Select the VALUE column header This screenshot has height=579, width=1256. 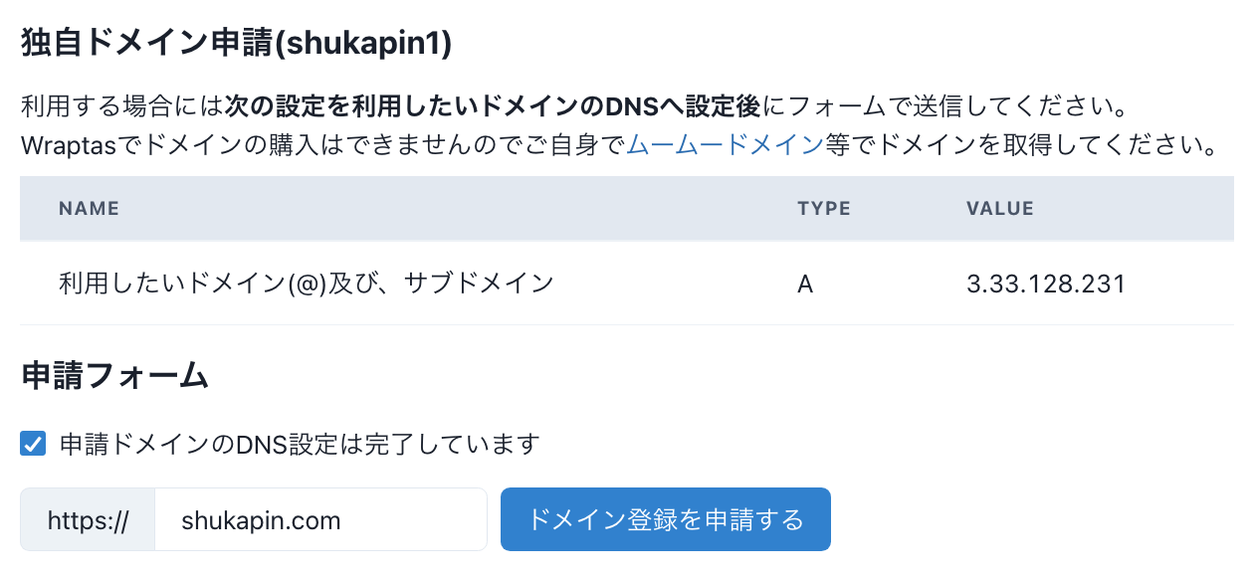(x=1000, y=209)
